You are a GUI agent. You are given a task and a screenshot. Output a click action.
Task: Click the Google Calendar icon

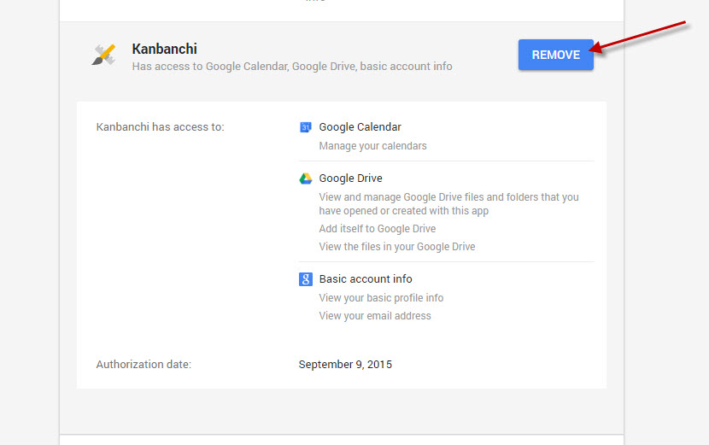pyautogui.click(x=306, y=127)
